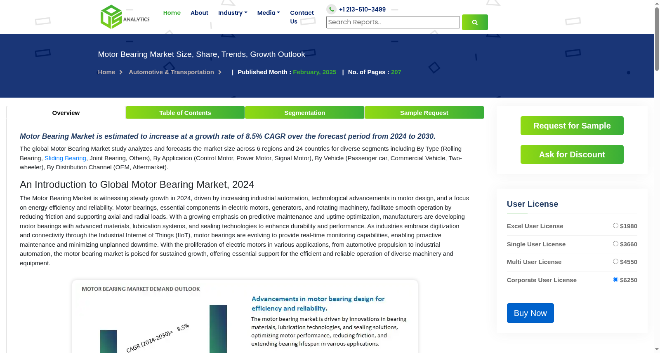Click the chevron after Home breadcrumb
This screenshot has height=353, width=660.
(x=121, y=72)
